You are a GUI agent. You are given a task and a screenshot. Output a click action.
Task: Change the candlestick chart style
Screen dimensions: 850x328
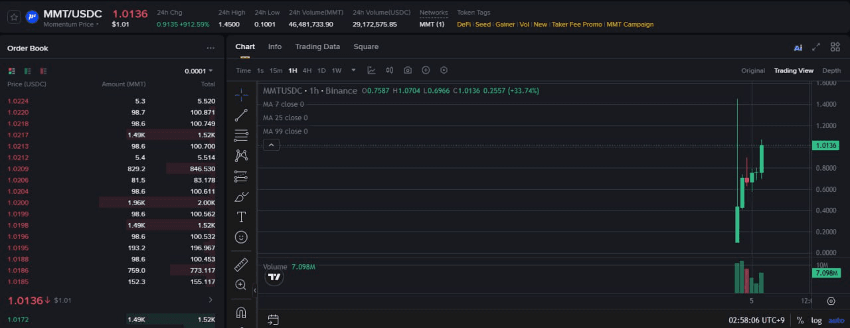390,70
